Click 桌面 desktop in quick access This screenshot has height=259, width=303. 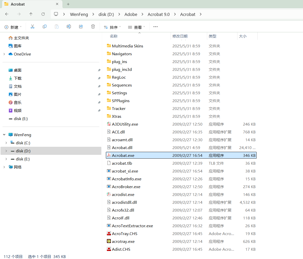coord(15,70)
